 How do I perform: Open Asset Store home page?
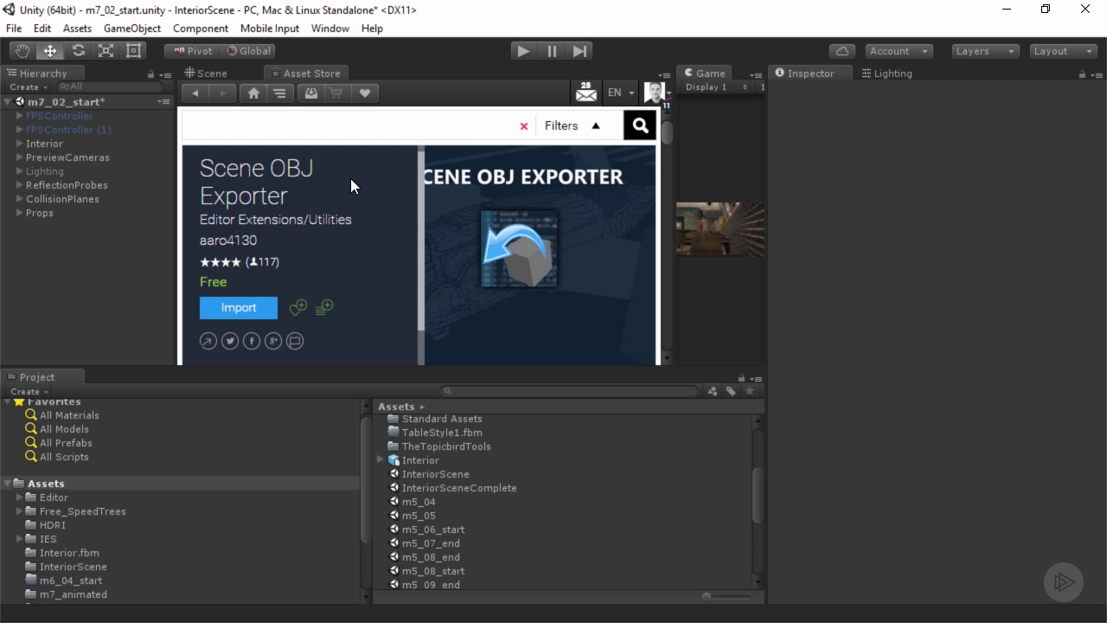coord(253,93)
